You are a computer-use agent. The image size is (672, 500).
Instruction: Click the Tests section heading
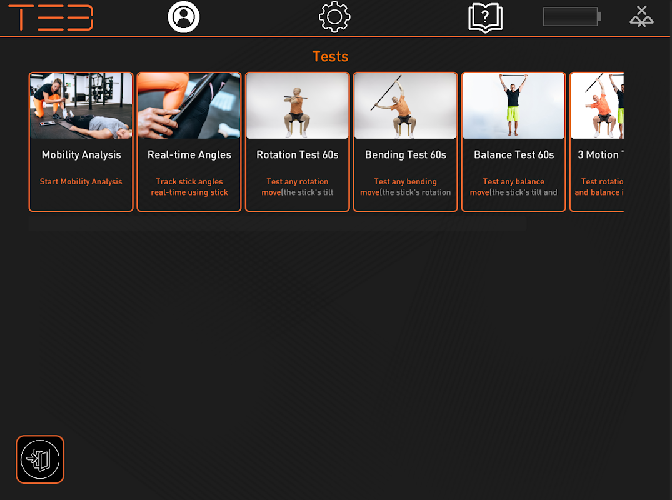(x=330, y=56)
